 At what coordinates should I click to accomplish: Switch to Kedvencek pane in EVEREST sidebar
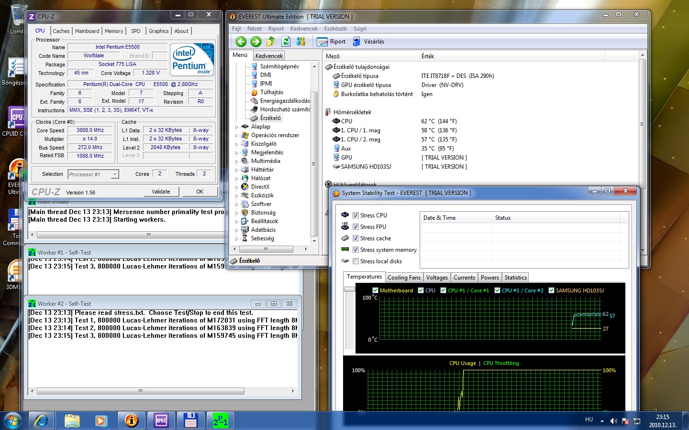pyautogui.click(x=269, y=56)
